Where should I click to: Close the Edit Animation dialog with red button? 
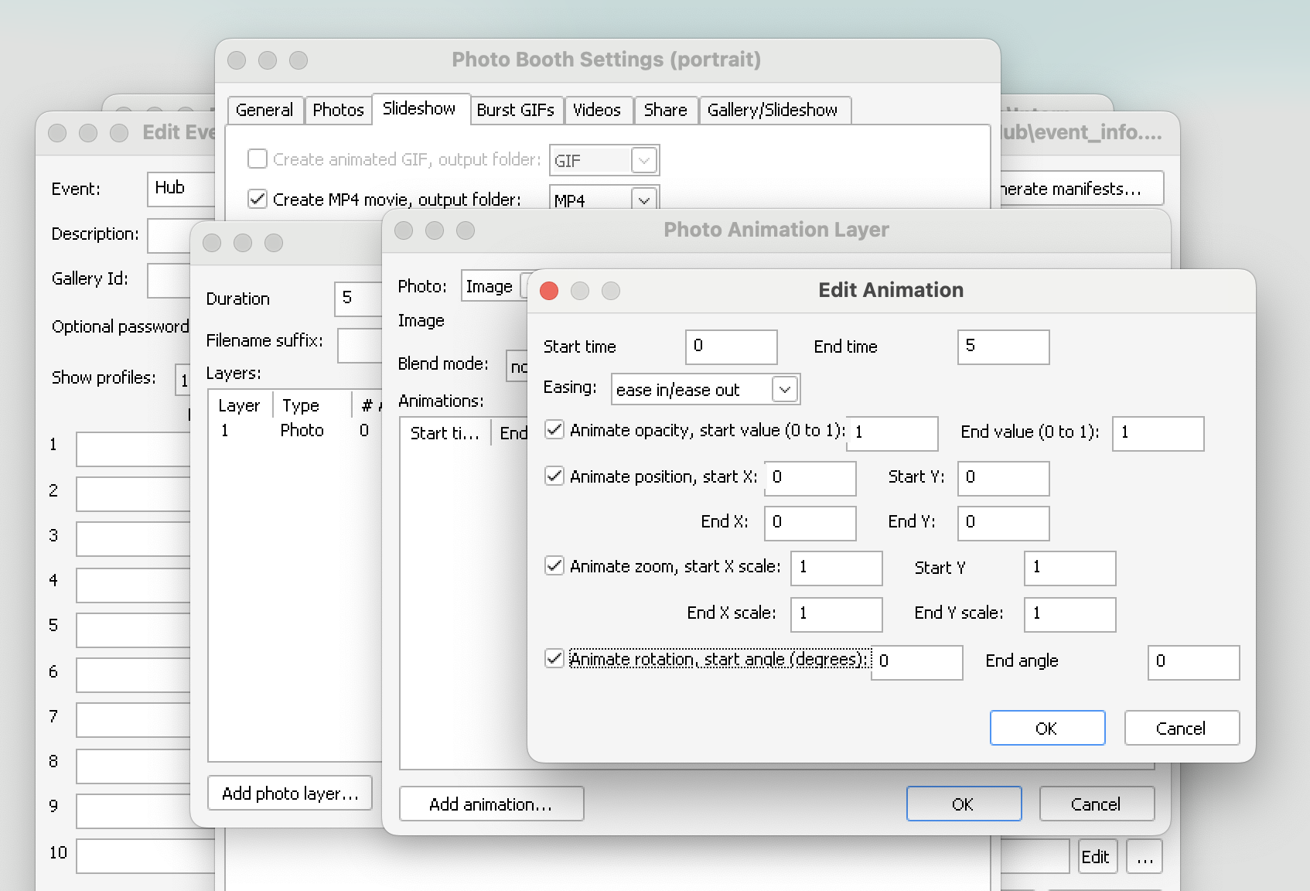pos(549,291)
